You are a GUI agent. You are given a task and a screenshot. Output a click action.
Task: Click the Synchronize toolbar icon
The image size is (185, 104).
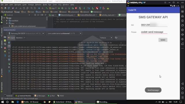click(9, 8)
